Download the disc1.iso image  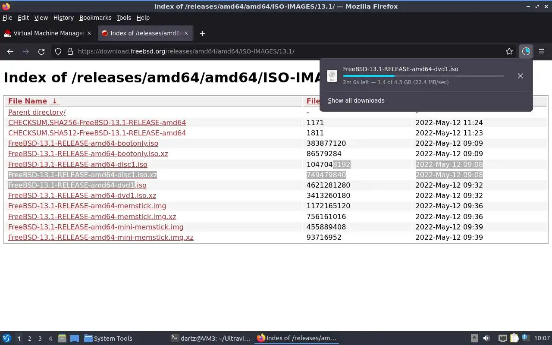tap(78, 164)
